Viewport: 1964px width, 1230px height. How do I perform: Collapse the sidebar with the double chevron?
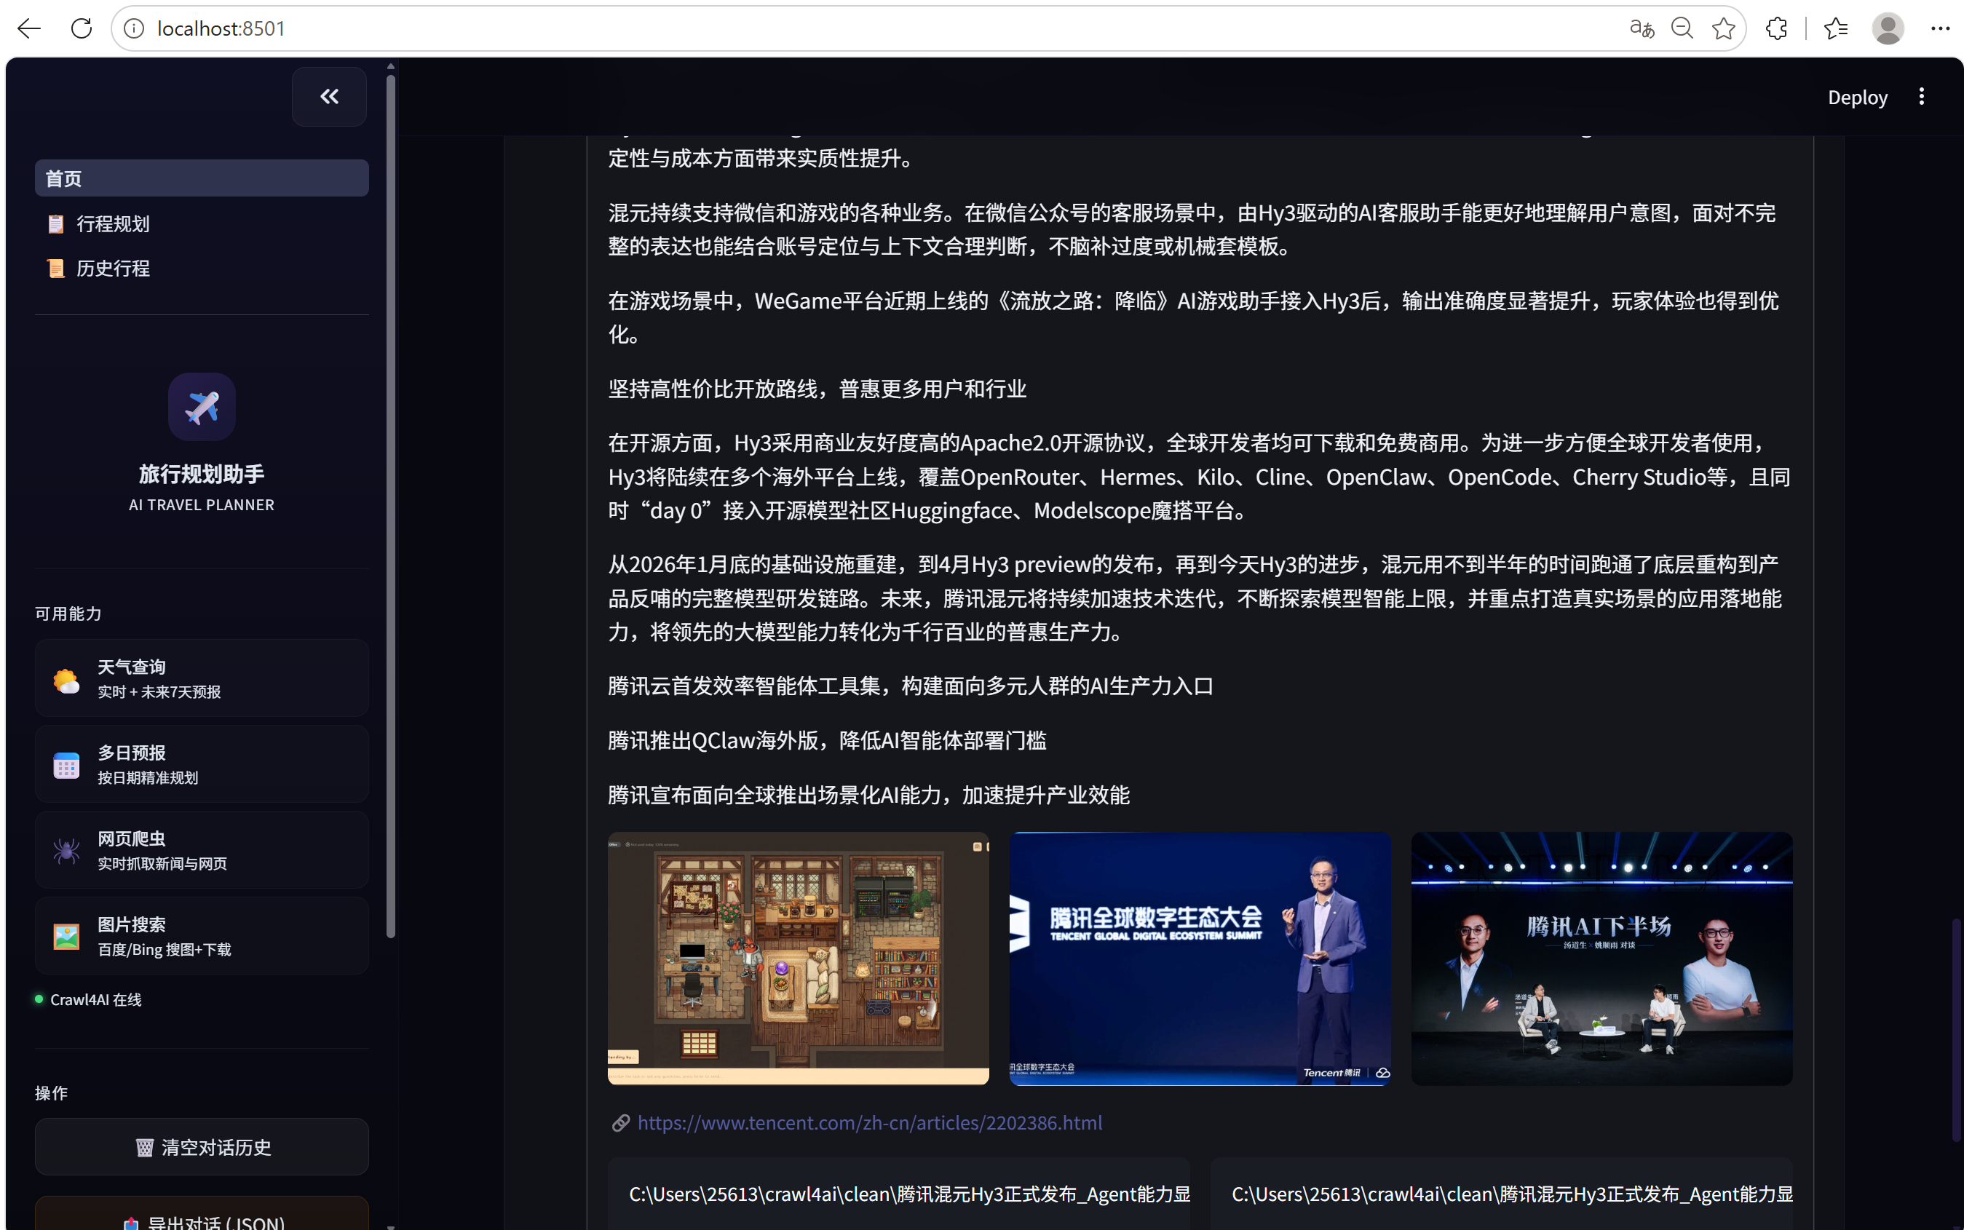(330, 97)
